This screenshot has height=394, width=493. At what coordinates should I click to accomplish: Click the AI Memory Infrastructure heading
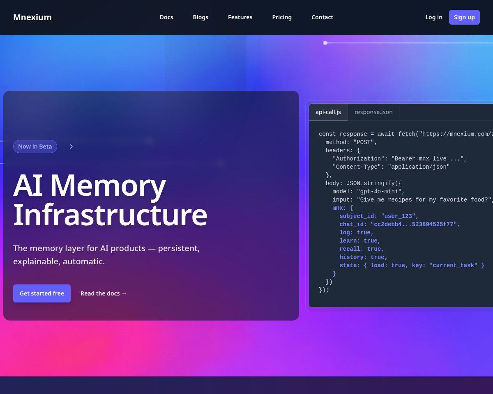click(110, 200)
